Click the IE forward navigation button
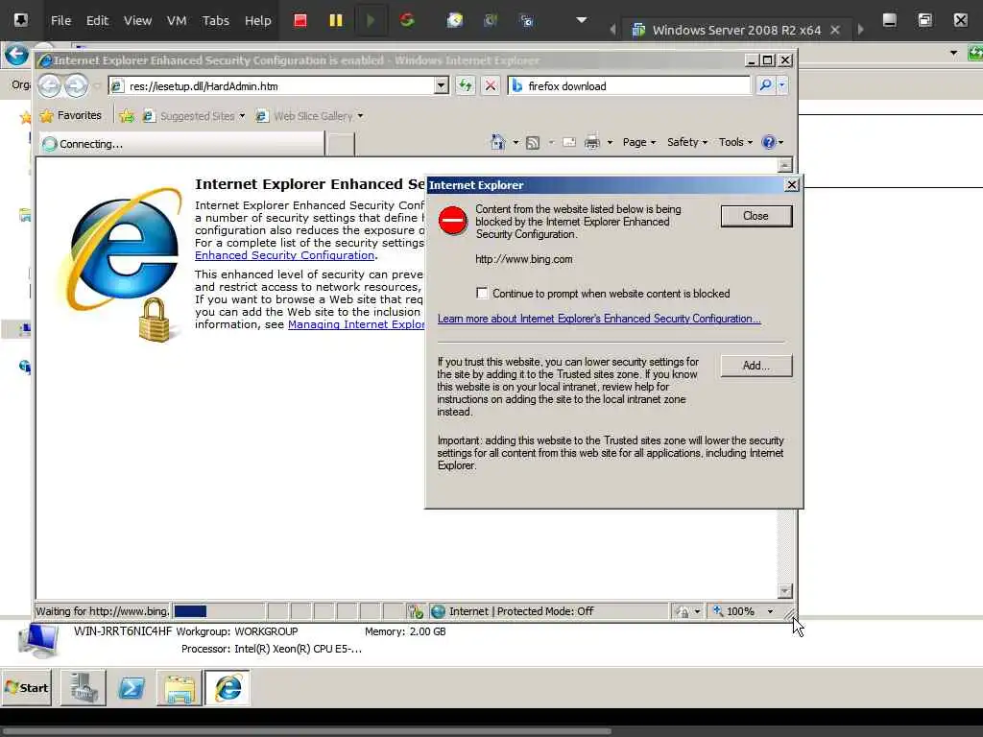The image size is (983, 737). [x=77, y=85]
